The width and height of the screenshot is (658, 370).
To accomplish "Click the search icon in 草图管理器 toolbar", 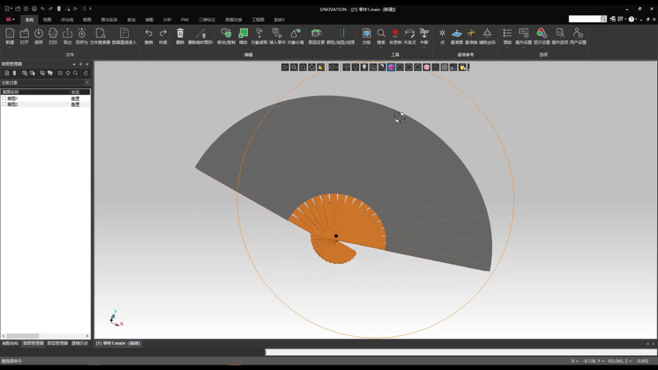I will (76, 73).
